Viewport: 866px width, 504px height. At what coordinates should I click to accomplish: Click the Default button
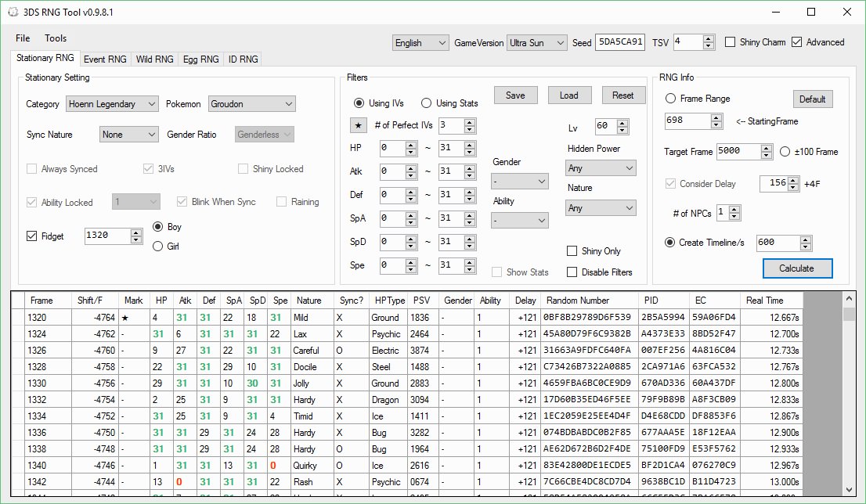point(813,99)
